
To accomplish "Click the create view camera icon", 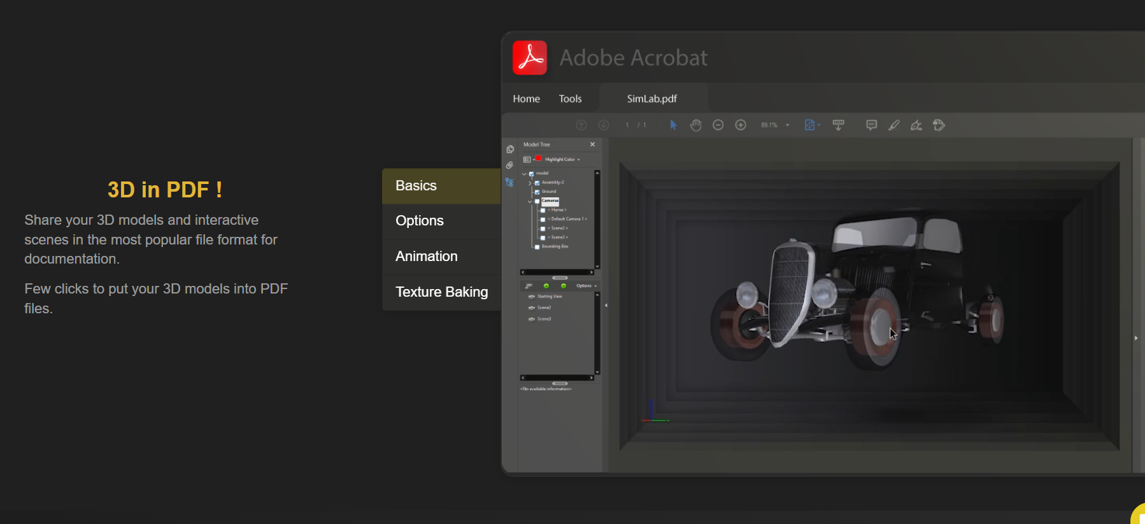I will [529, 286].
